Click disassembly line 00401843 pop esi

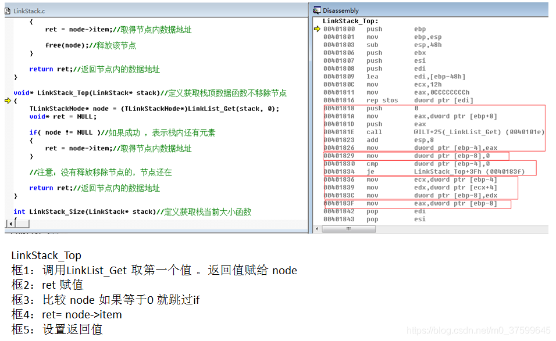pyautogui.click(x=375, y=219)
